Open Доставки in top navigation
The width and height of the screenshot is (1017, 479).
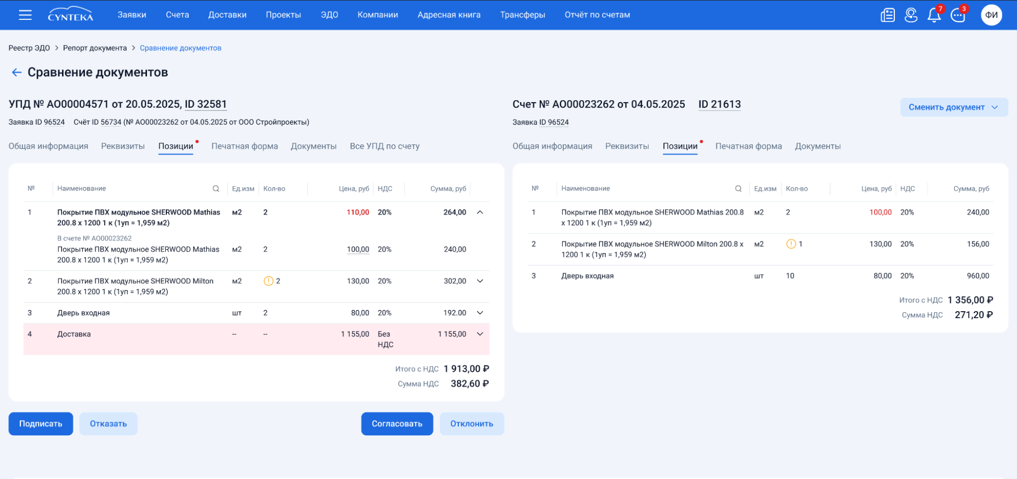click(x=227, y=15)
